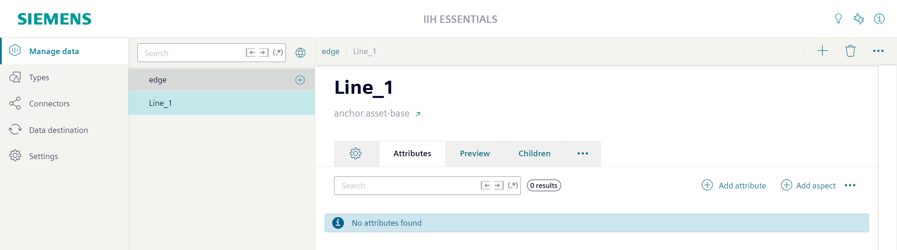Open ellipsis menu next to Add aspect
The width and height of the screenshot is (897, 250).
click(x=850, y=186)
